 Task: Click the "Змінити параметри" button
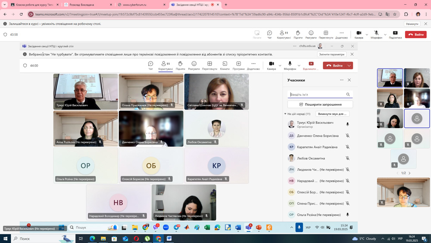pyautogui.click(x=331, y=54)
